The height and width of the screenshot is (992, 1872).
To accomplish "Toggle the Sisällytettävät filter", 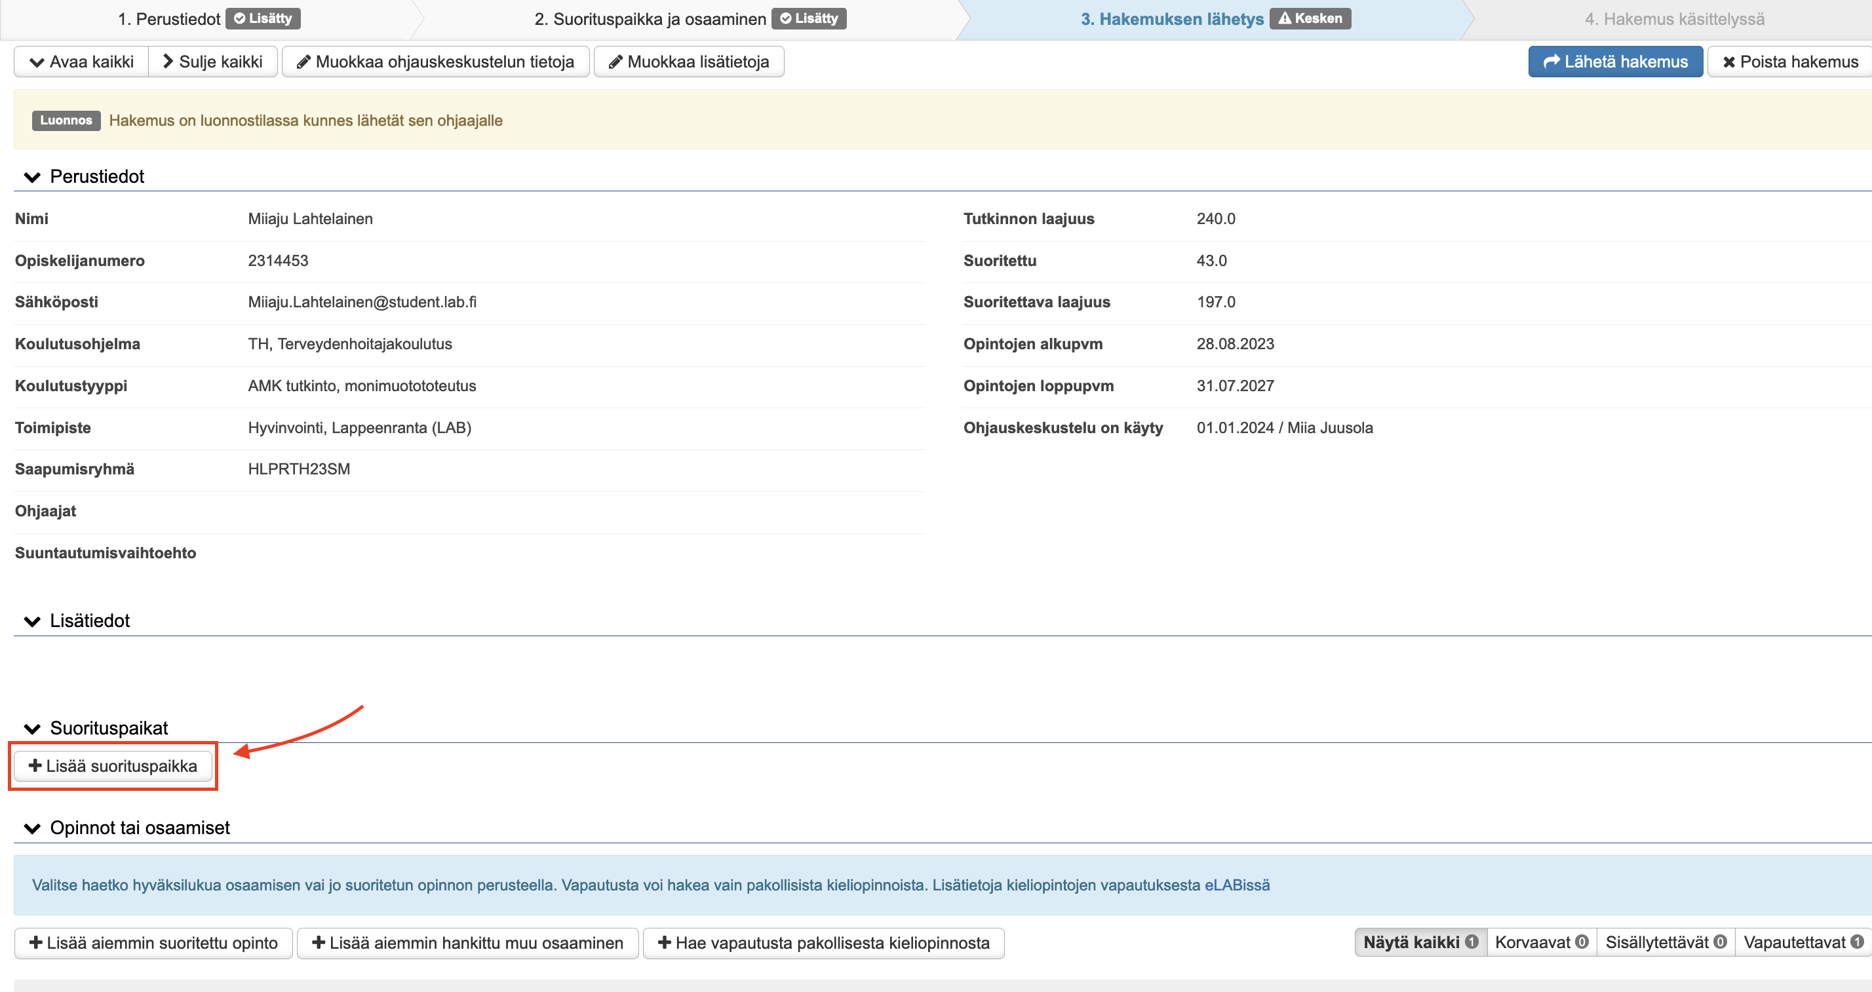I will click(x=1665, y=943).
